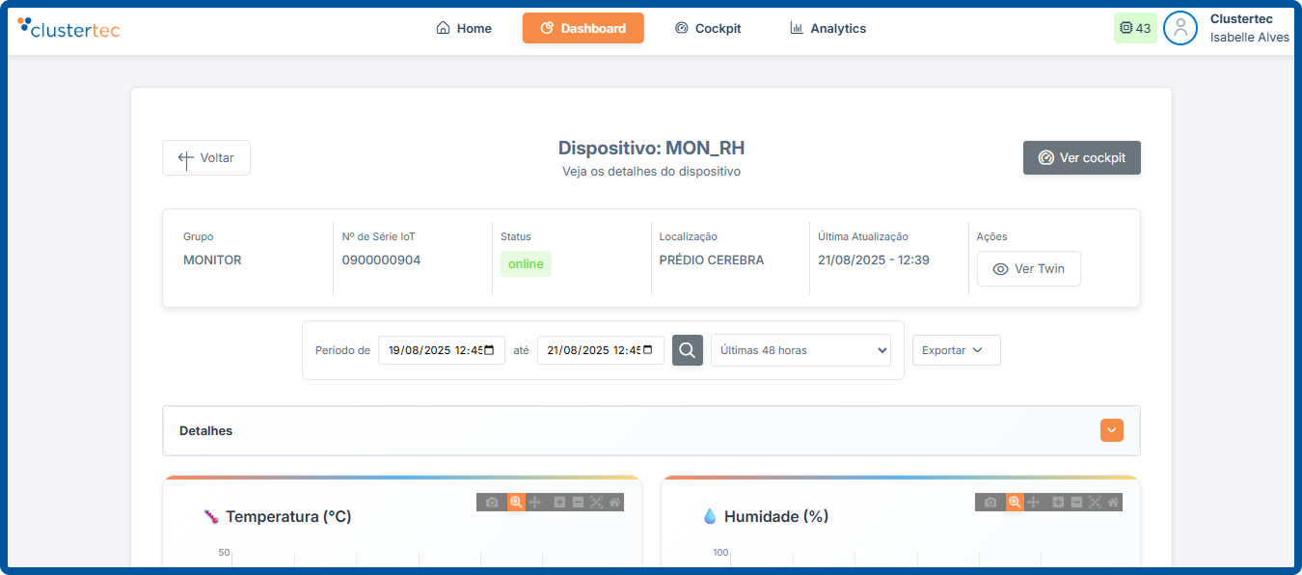Select pan tool on Temperatura chart
1302x575 pixels.
(535, 503)
